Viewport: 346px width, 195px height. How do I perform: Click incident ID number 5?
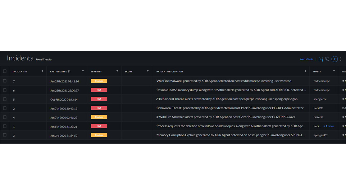[14, 100]
